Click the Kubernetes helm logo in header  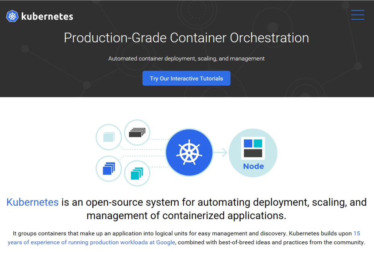(12, 16)
